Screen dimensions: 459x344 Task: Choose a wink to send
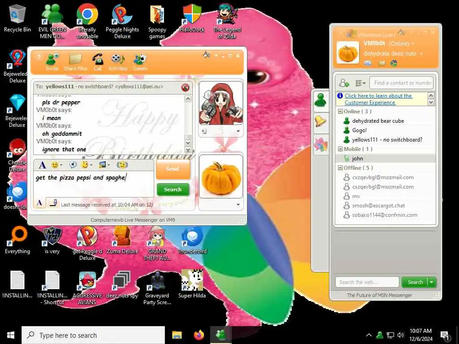(85, 165)
